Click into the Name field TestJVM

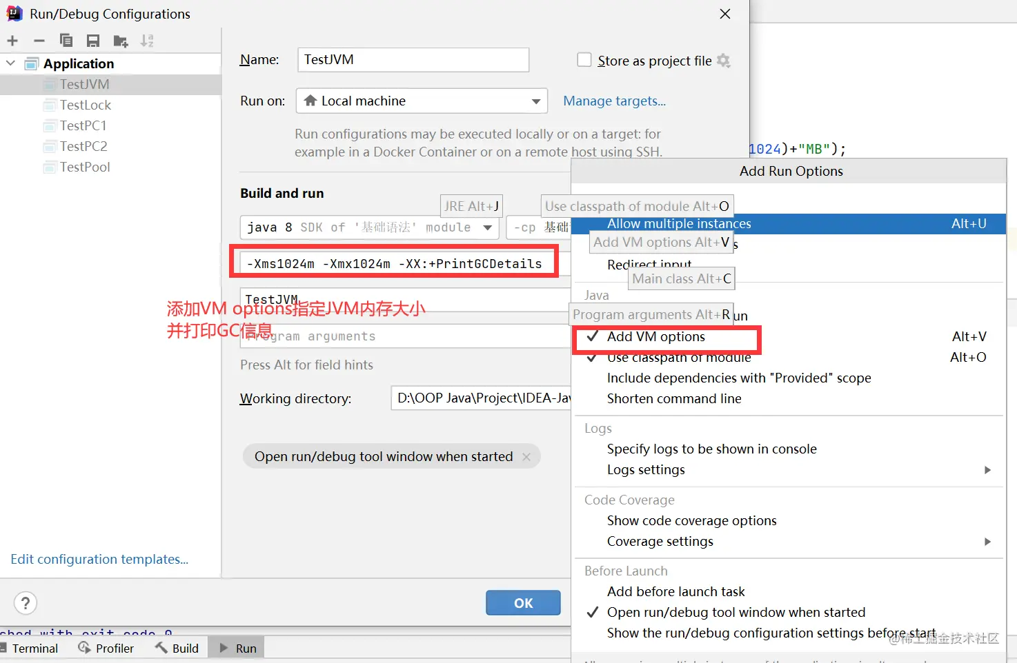[x=413, y=60]
